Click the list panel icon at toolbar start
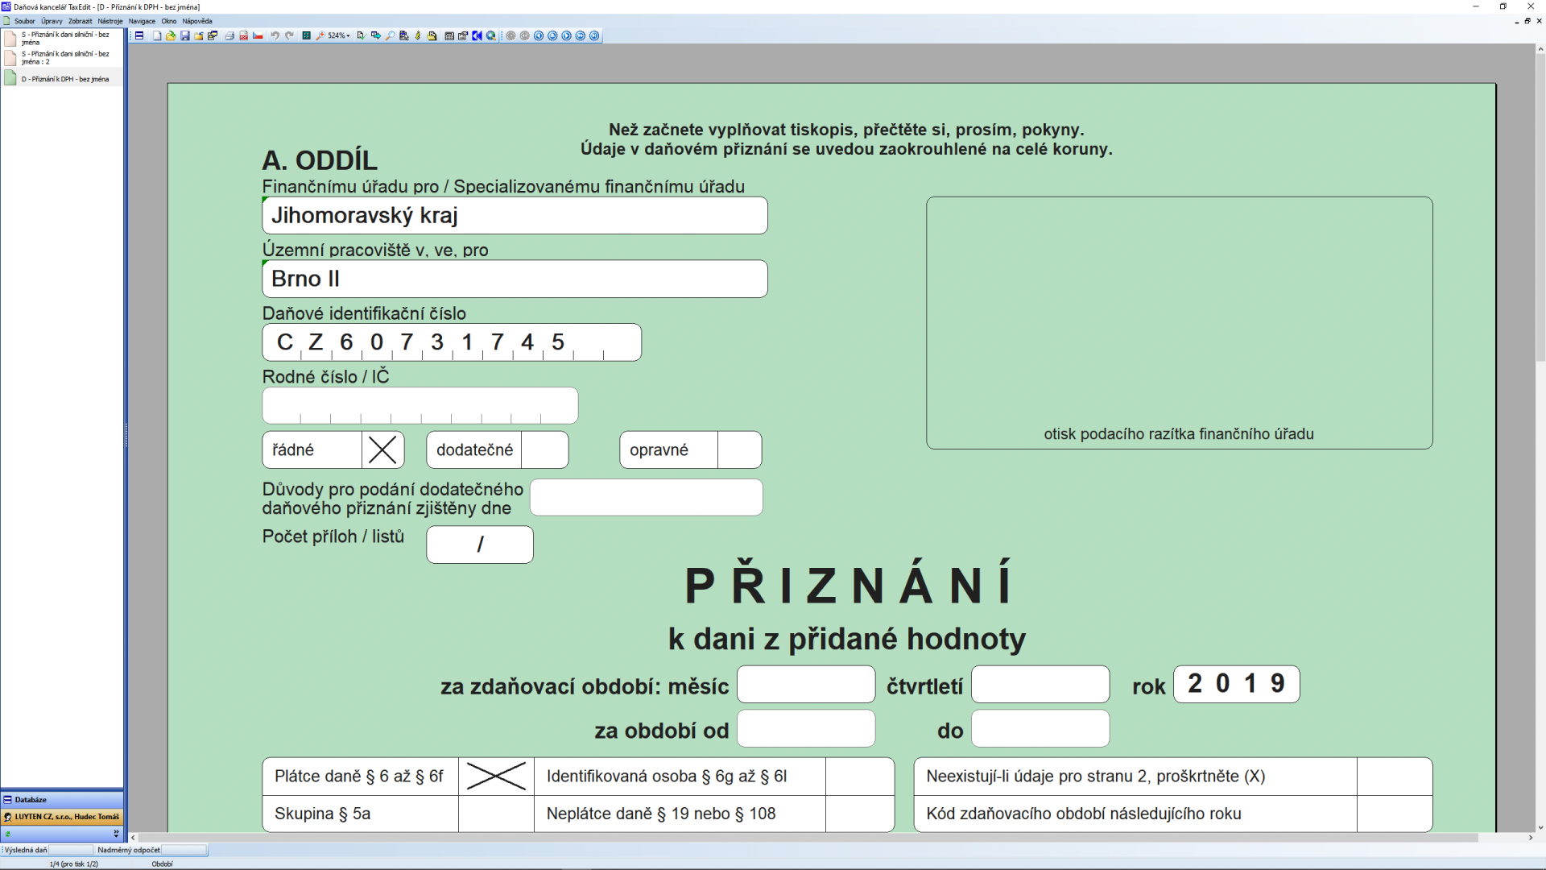The height and width of the screenshot is (870, 1546). pyautogui.click(x=139, y=35)
